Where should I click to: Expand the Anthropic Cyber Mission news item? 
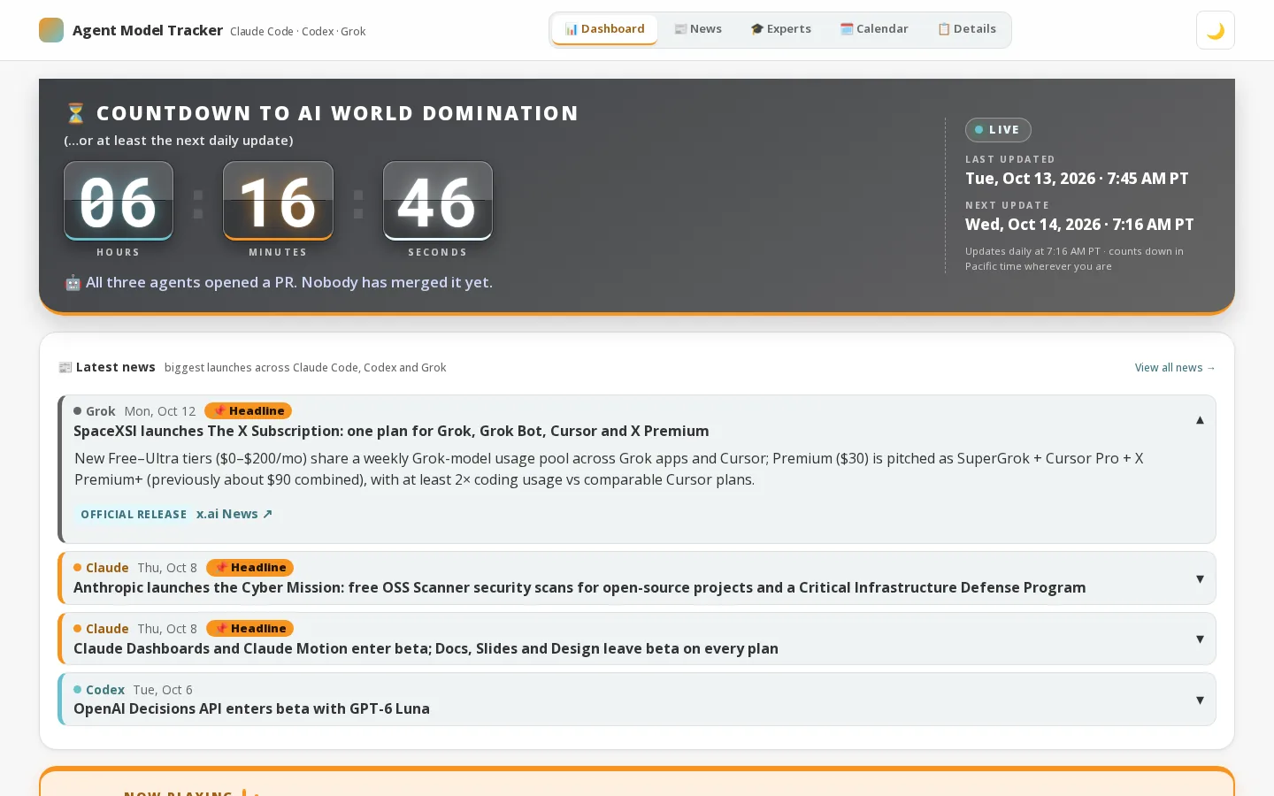click(x=1200, y=578)
